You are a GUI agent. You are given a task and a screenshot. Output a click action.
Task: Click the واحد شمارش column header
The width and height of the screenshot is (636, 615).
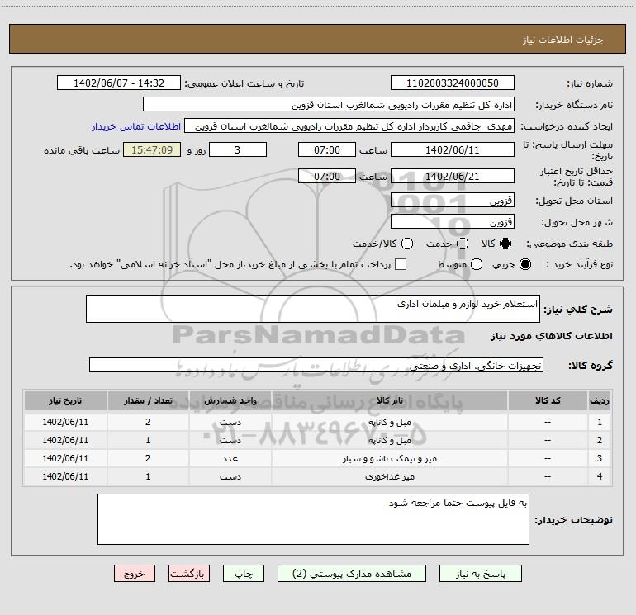tap(230, 400)
